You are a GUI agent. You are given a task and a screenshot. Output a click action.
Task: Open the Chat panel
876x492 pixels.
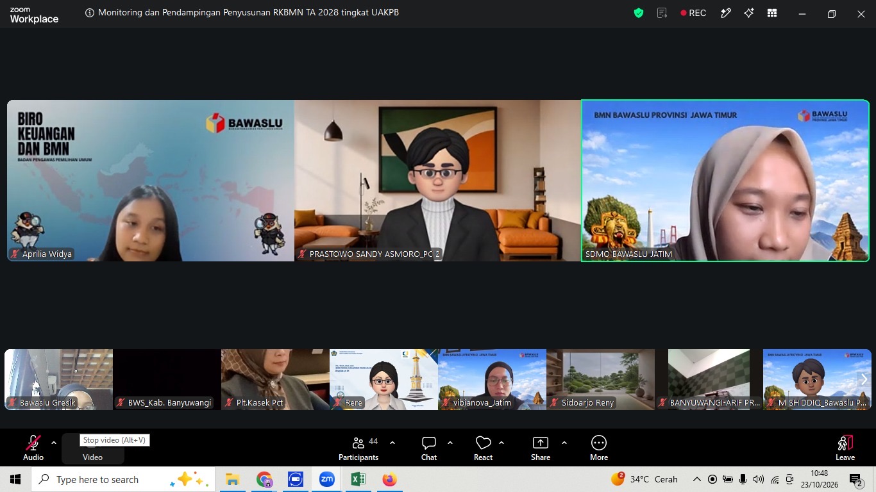tap(429, 448)
